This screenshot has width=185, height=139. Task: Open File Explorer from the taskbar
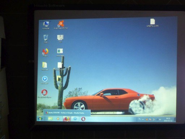click(x=51, y=119)
